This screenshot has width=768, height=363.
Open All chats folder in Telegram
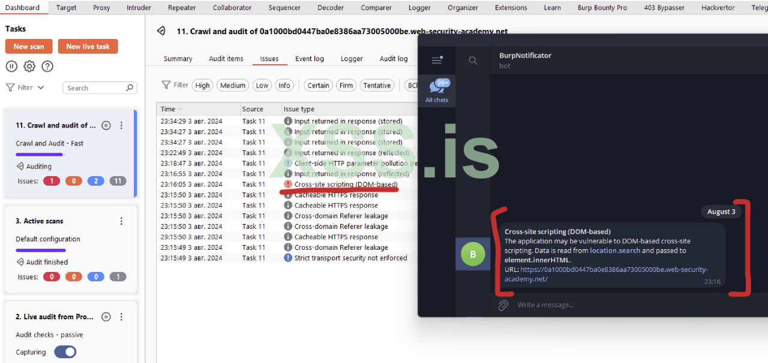click(437, 91)
